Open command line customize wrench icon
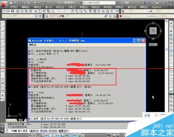Image resolution: width=174 pixels, height=137 pixels. (x=2, y=131)
